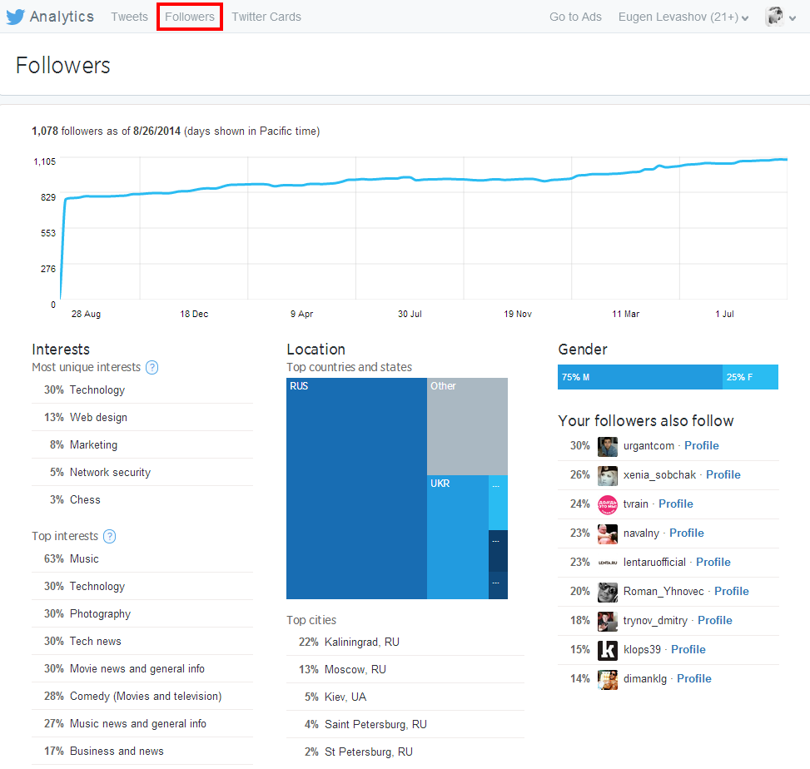Image resolution: width=810 pixels, height=769 pixels.
Task: Select the UKR block in location treemap
Action: [457, 537]
